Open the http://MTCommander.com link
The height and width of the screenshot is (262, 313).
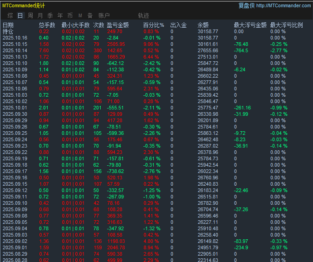(x=284, y=5)
